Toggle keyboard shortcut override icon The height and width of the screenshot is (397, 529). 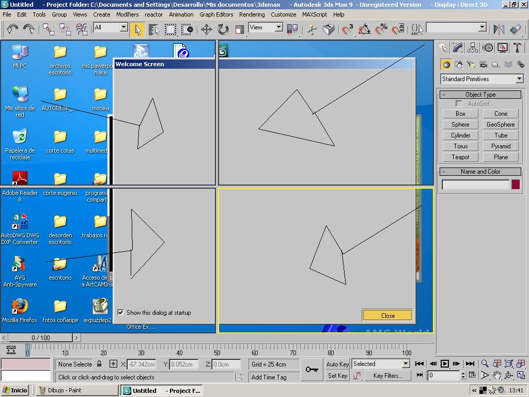click(329, 29)
